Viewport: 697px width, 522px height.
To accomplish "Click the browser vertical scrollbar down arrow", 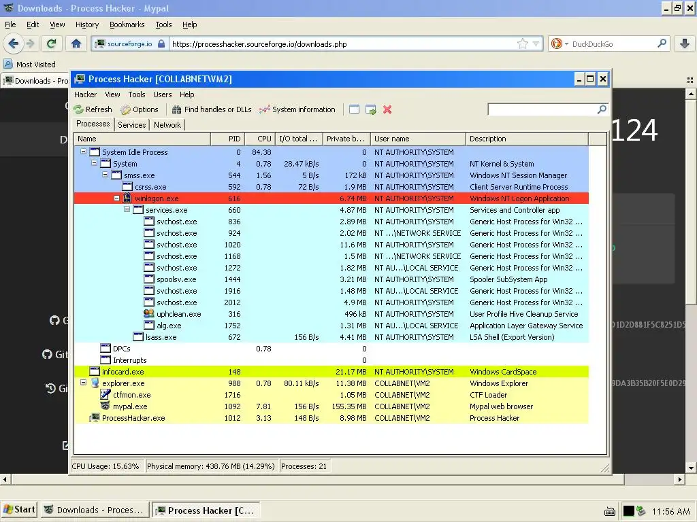I will pyautogui.click(x=691, y=468).
